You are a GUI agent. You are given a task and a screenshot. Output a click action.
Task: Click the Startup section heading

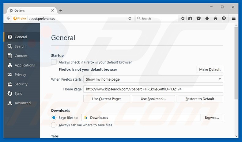coord(57,56)
